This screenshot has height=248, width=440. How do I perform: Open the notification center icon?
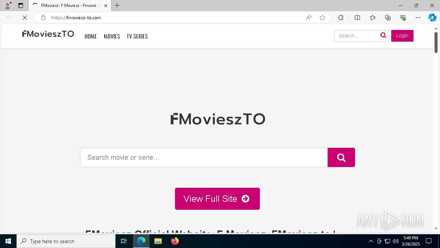(429, 241)
